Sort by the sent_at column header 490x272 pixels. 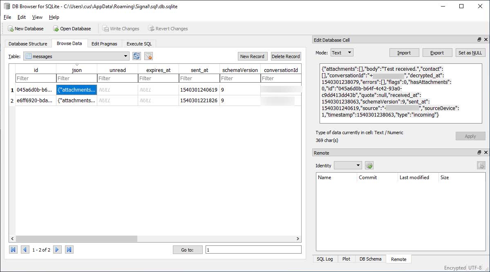(x=199, y=70)
